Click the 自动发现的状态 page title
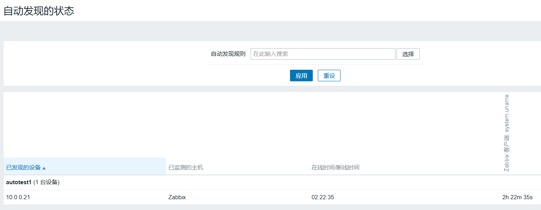541x210 pixels. [x=39, y=11]
